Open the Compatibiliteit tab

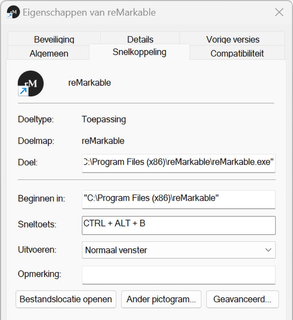coord(237,53)
